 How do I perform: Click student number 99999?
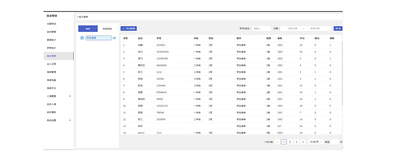point(160,99)
